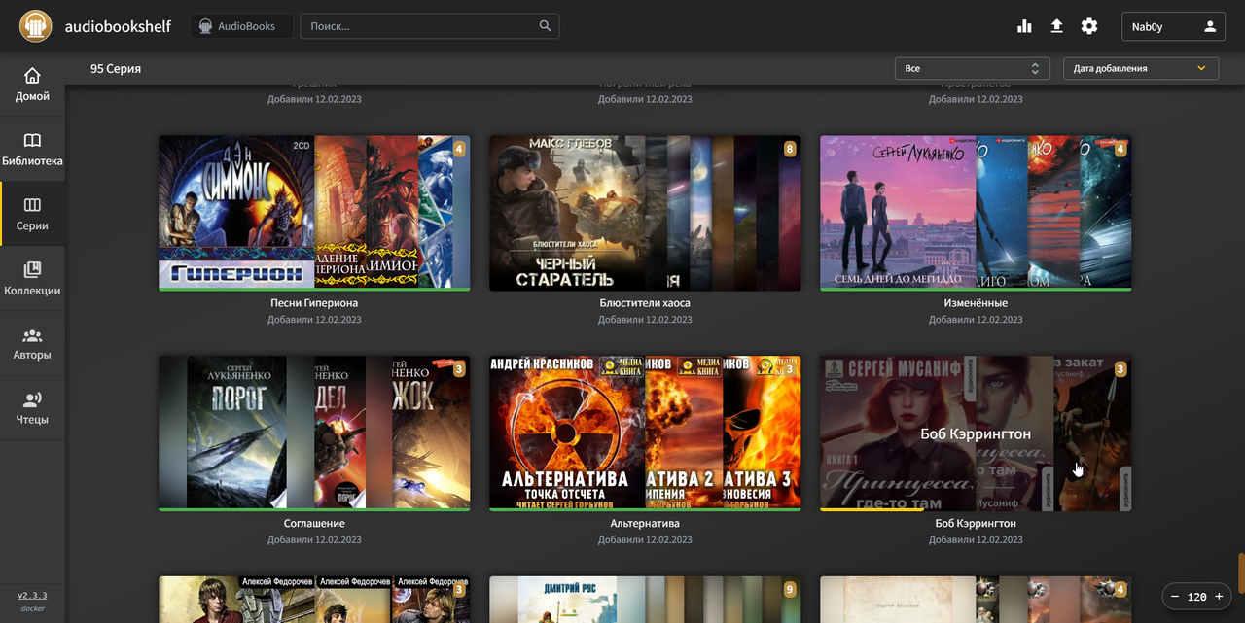
Task: Open the Изменённые series cover
Action: (976, 213)
